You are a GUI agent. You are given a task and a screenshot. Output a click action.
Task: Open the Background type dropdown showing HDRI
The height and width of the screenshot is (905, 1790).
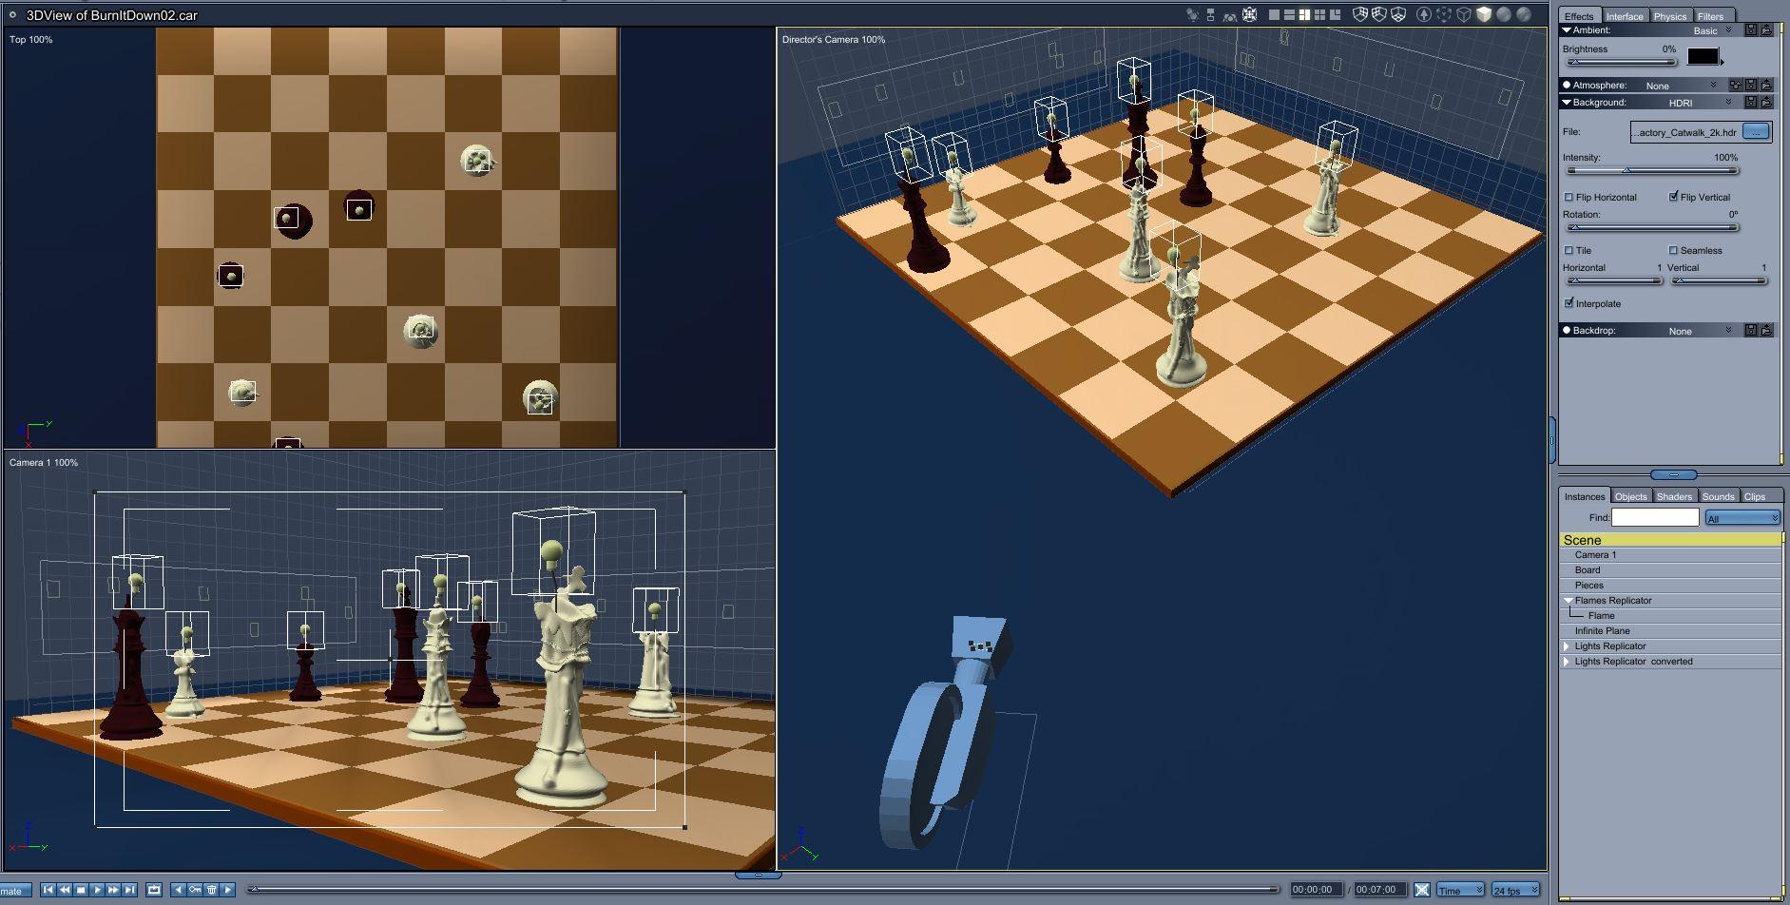click(1700, 103)
